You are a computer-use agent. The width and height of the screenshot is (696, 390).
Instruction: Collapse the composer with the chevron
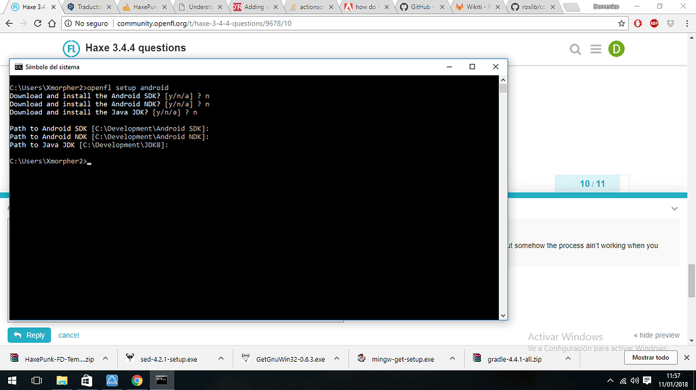674,209
